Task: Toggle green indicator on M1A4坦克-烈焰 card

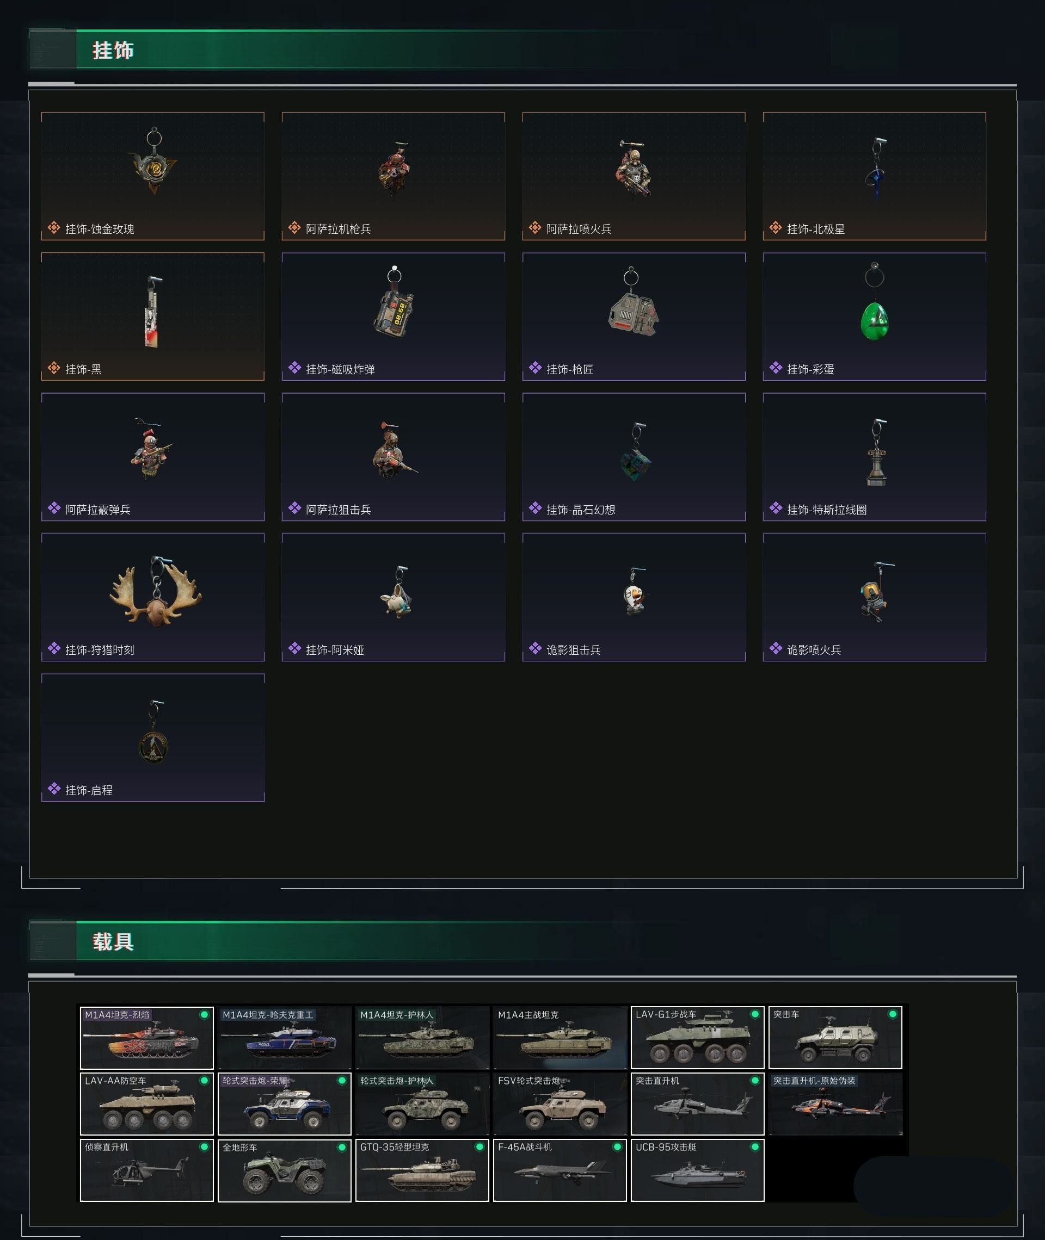Action: [x=204, y=1014]
